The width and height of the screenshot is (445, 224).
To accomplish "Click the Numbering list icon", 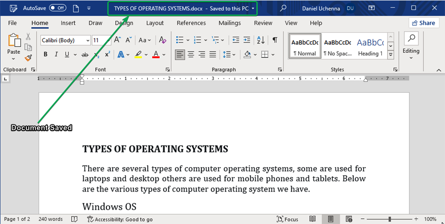I will (197, 40).
